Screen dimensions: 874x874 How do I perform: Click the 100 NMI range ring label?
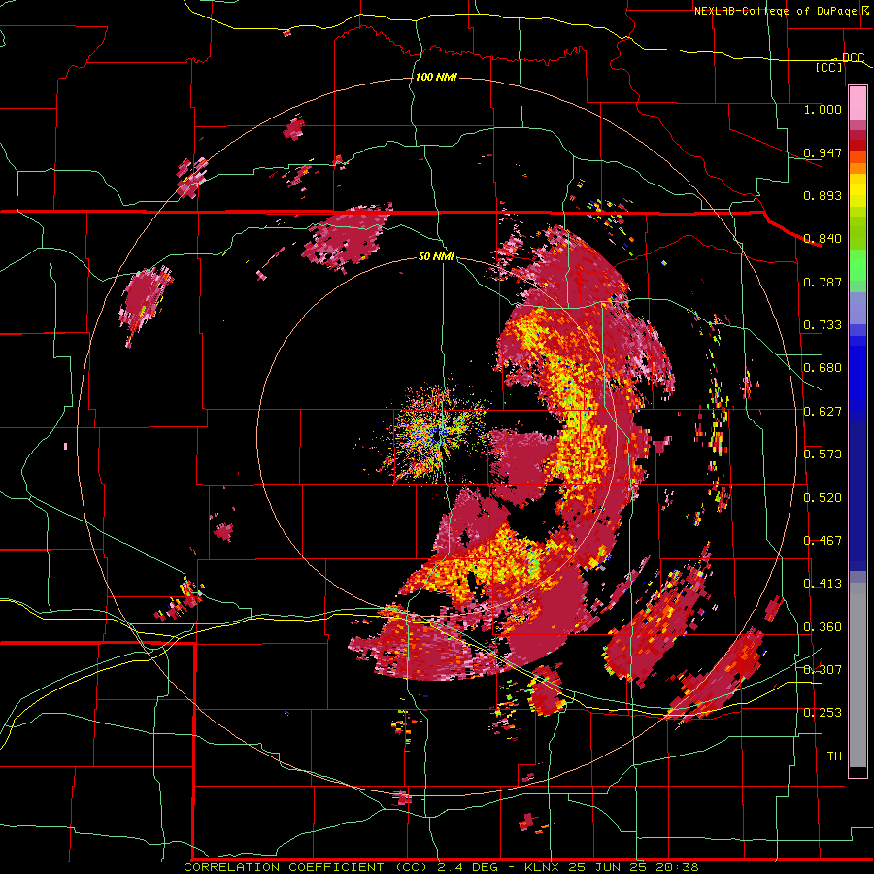pyautogui.click(x=436, y=77)
